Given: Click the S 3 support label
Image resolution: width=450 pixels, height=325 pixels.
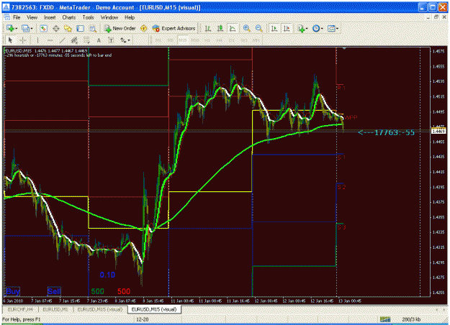Looking at the screenshot, I should (x=341, y=227).
